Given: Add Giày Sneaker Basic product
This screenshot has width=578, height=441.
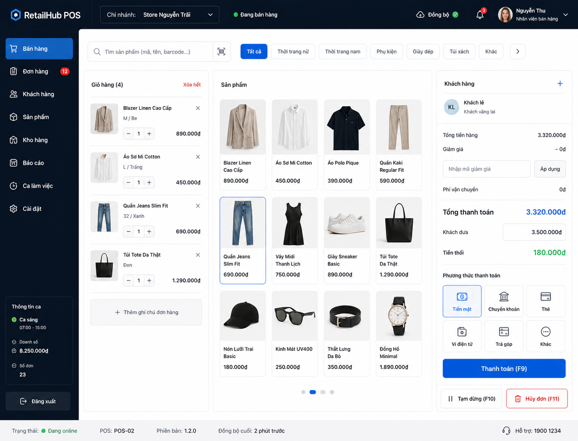Looking at the screenshot, I should pyautogui.click(x=347, y=240).
